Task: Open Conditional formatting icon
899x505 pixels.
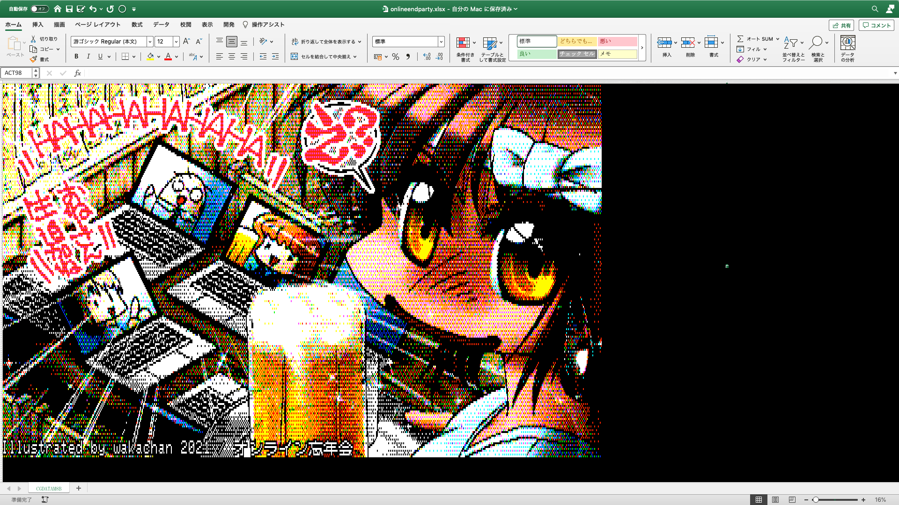Action: pos(463,43)
